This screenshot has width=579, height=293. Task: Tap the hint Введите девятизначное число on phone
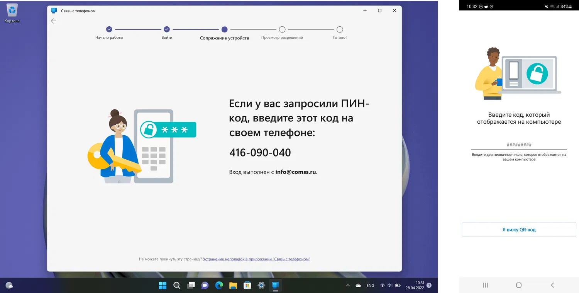tap(519, 157)
